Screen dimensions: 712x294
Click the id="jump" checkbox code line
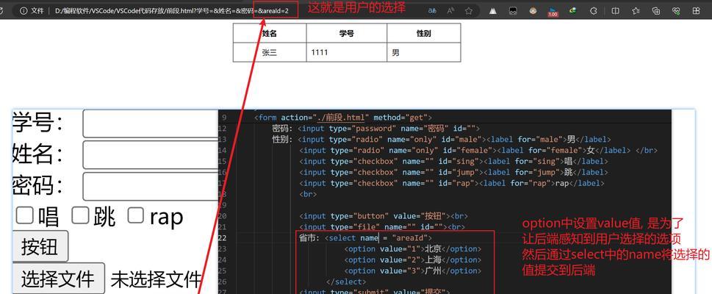point(453,172)
